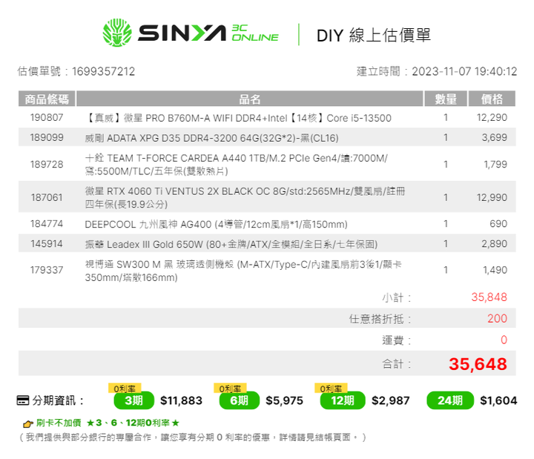This screenshot has width=534, height=459.
Task: Click the 0利率 tag above 6期
Action: click(x=230, y=388)
